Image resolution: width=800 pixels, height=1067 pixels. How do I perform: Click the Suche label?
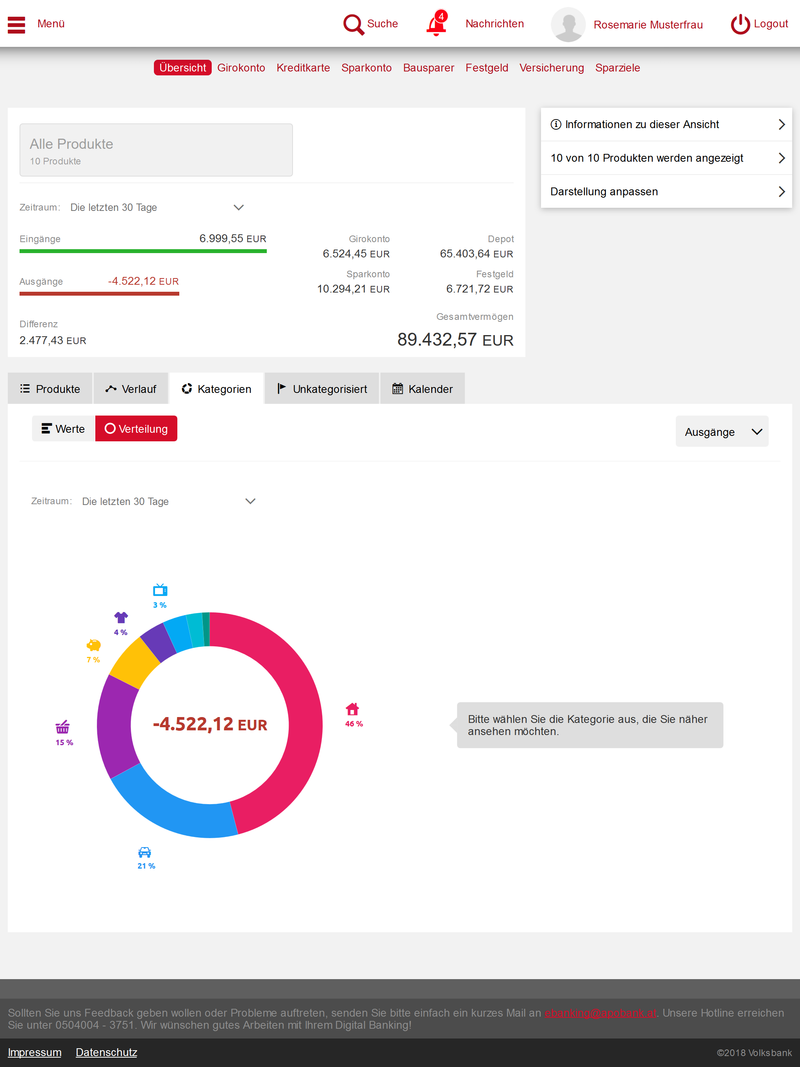tap(382, 24)
